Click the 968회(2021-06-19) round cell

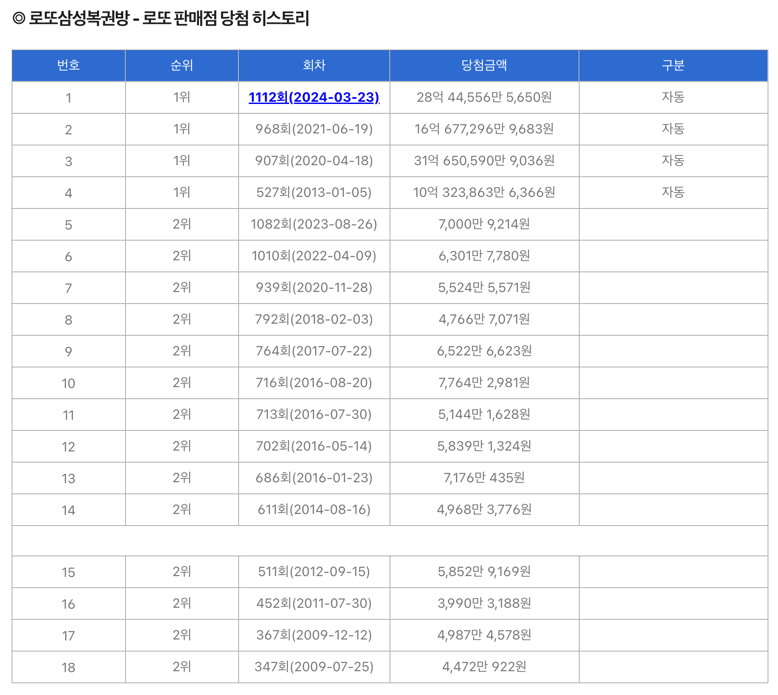pyautogui.click(x=314, y=129)
